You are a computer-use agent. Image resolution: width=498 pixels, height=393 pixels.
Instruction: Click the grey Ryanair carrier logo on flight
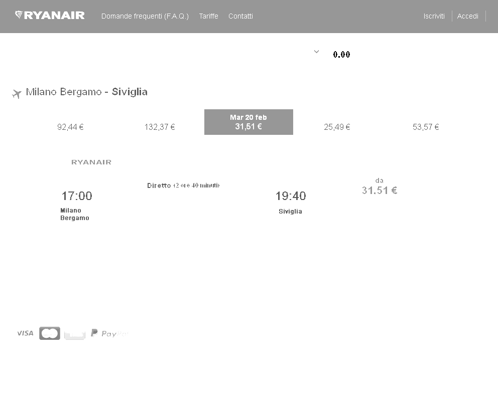[x=91, y=162]
